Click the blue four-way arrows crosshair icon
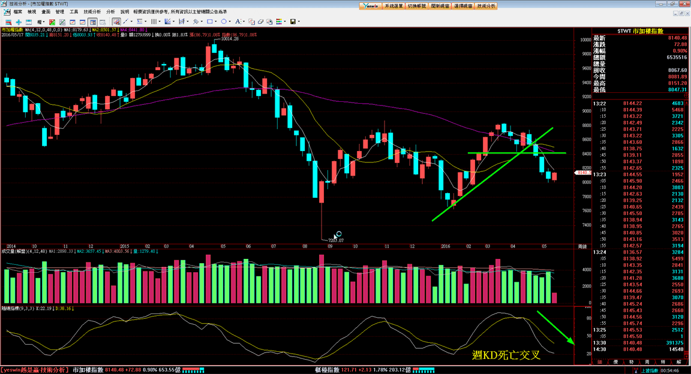 [19, 22]
